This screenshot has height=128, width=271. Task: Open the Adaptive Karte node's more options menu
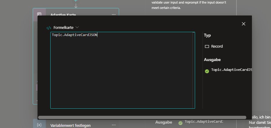[x=113, y=15]
